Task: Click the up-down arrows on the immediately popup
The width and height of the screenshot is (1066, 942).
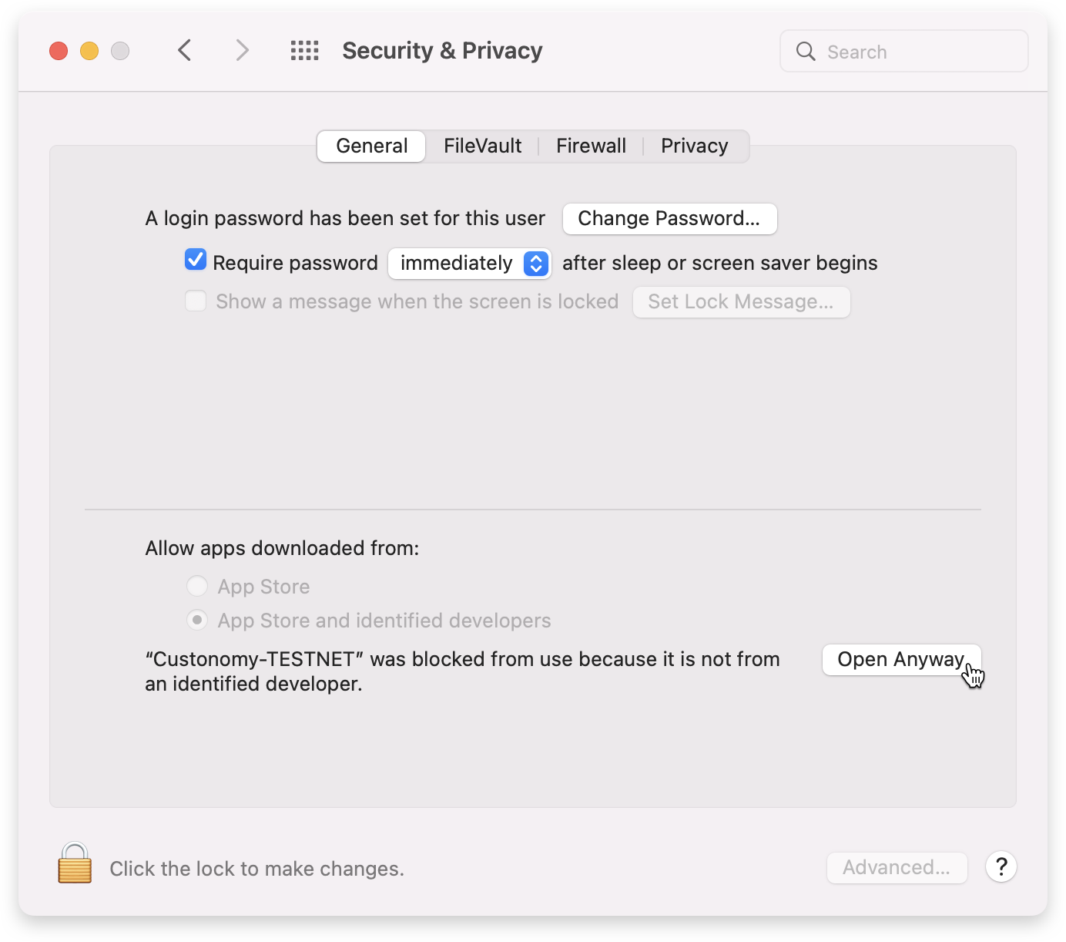Action: click(x=537, y=264)
